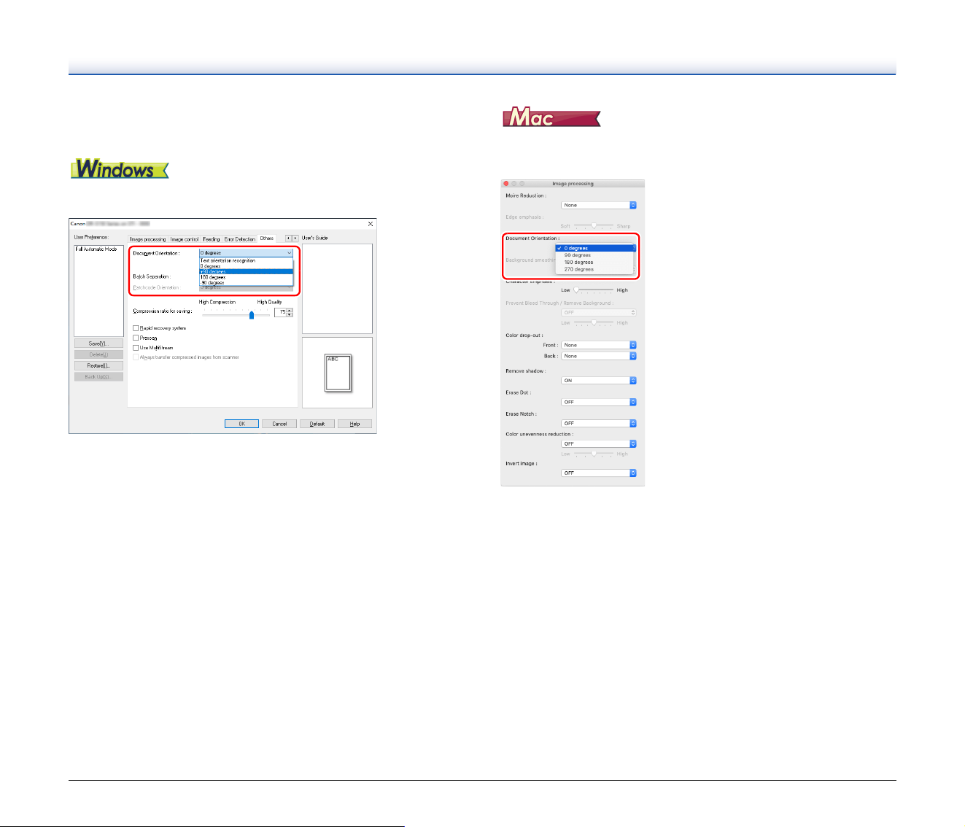
Task: Decrease compression value with the down spinner arrow
Action: (x=290, y=314)
